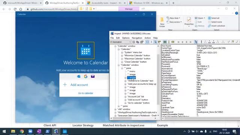Switch to the Manage tab in Explorer
240x135 pixels.
tap(129, 9)
